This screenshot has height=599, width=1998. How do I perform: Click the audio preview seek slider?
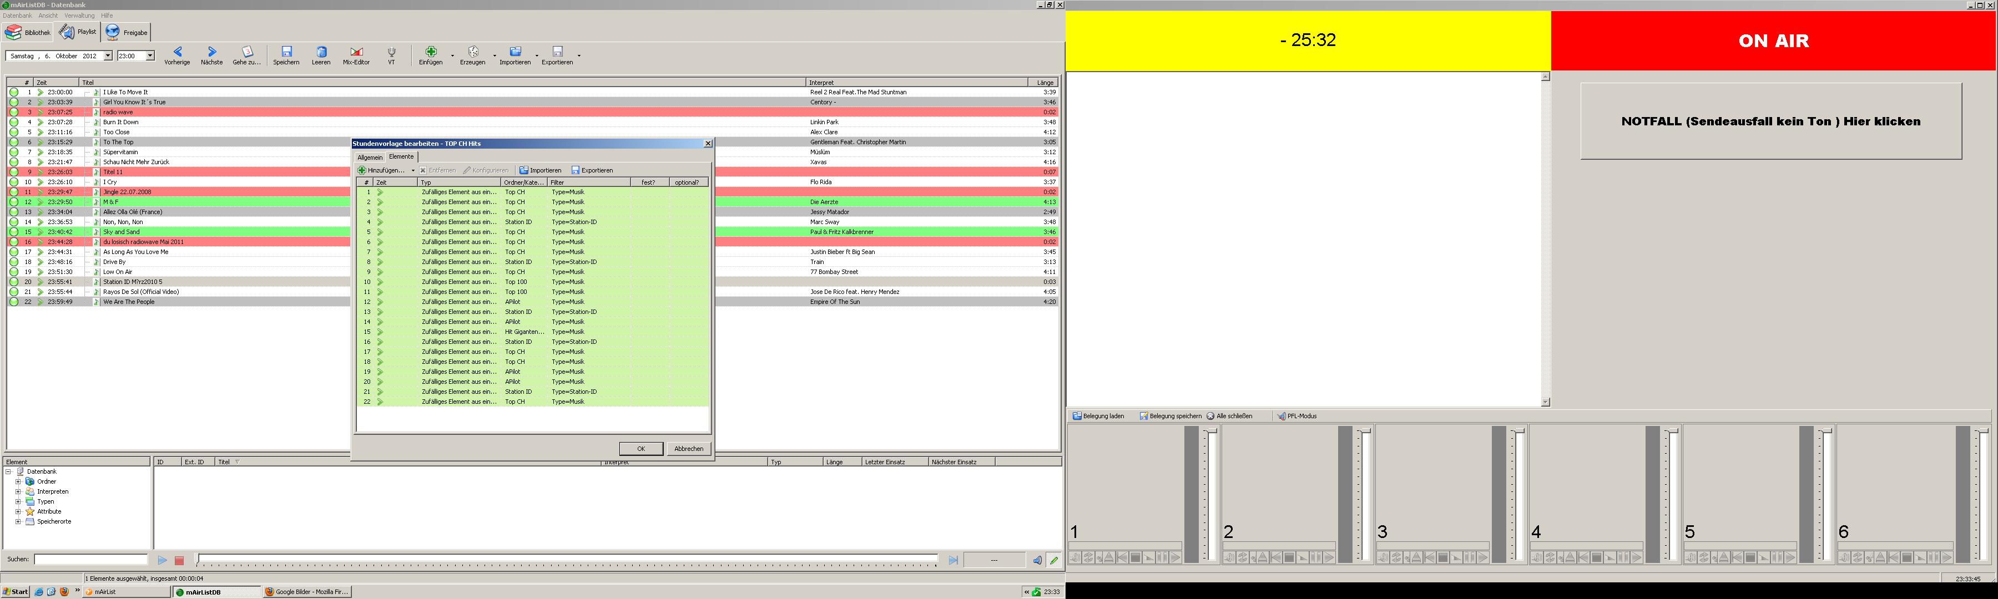(x=566, y=560)
